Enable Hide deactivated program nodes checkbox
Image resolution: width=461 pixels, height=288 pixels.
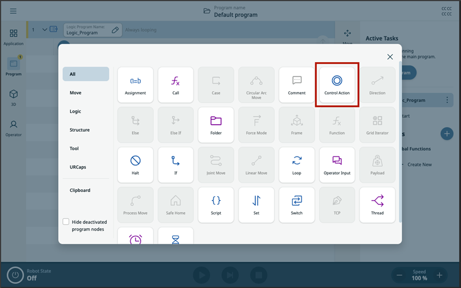click(66, 222)
